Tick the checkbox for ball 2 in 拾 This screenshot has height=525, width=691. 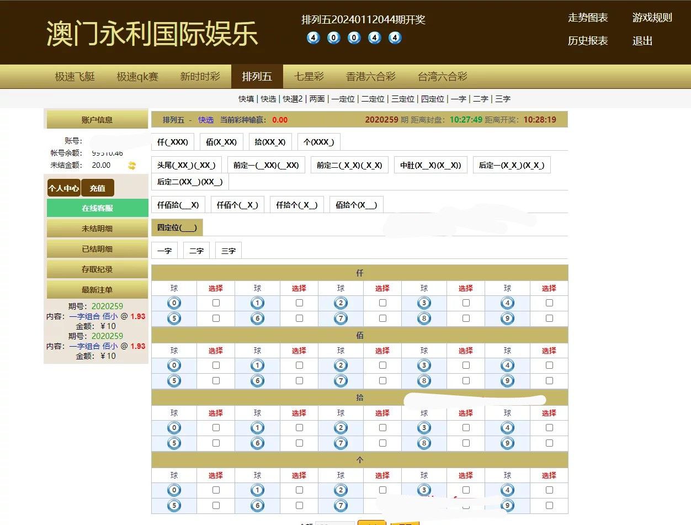pos(382,428)
